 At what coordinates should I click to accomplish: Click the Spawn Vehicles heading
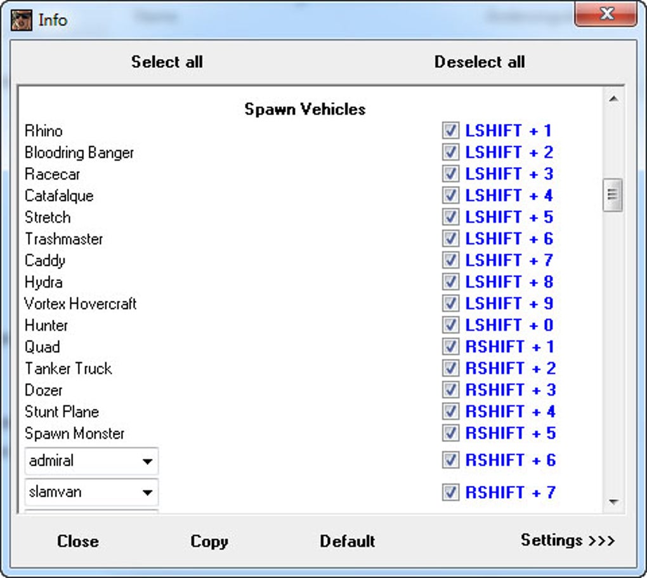(305, 109)
